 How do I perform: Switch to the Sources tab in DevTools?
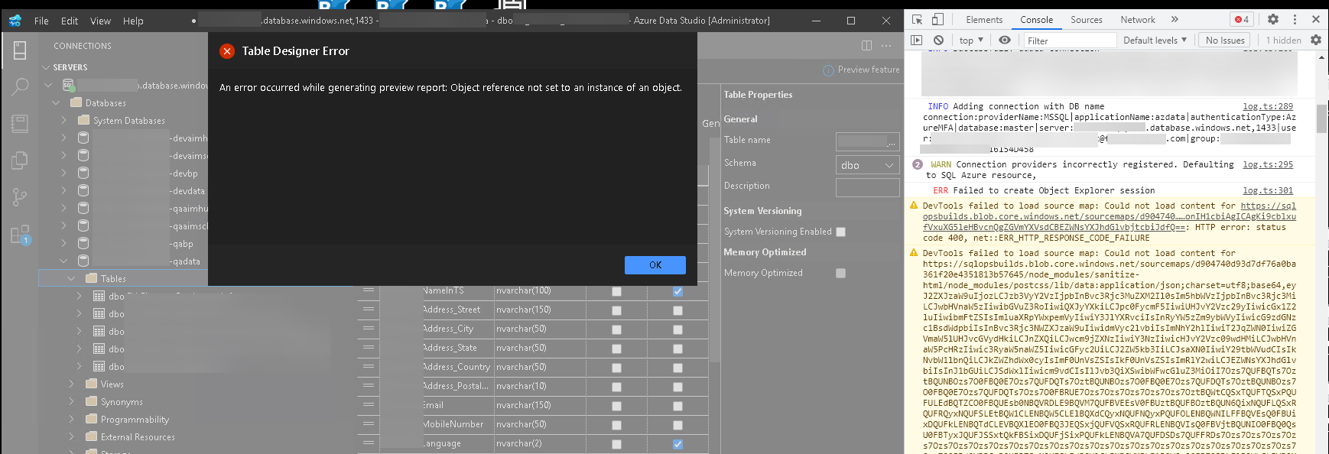point(1086,20)
